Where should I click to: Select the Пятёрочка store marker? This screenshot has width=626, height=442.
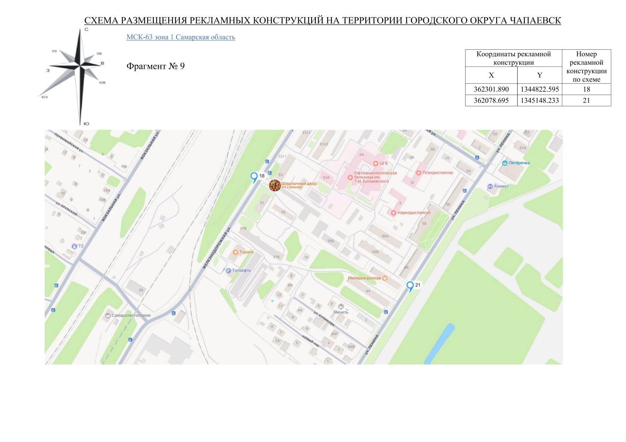(505, 163)
